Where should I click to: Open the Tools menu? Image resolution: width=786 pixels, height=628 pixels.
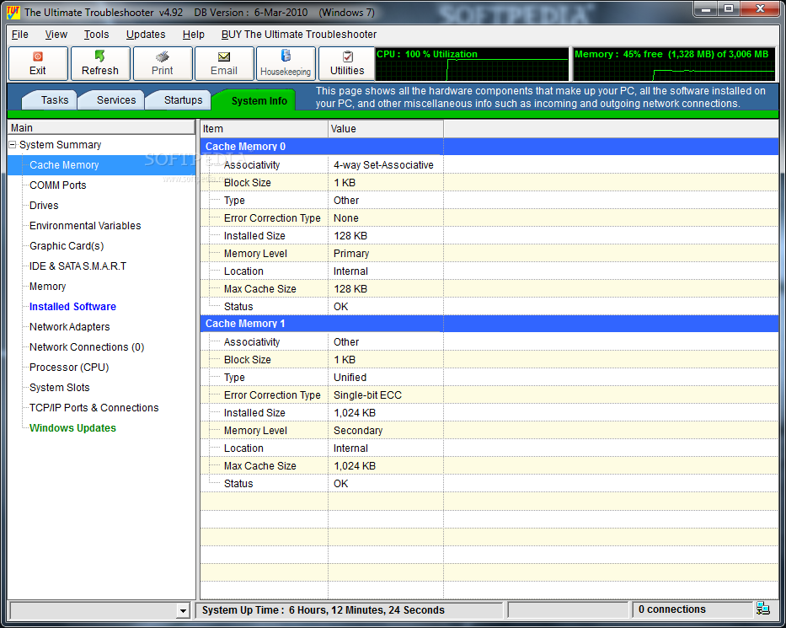96,35
